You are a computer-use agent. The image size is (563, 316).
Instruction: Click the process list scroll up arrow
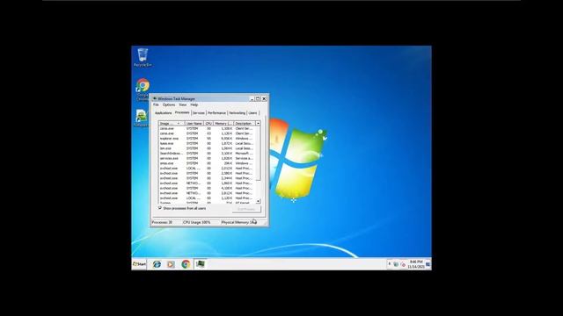pos(258,123)
